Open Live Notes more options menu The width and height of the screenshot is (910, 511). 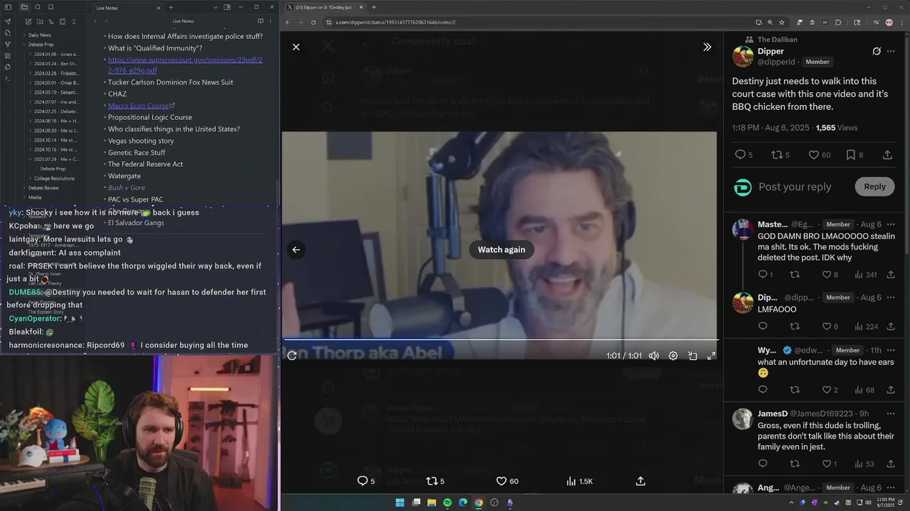point(270,21)
